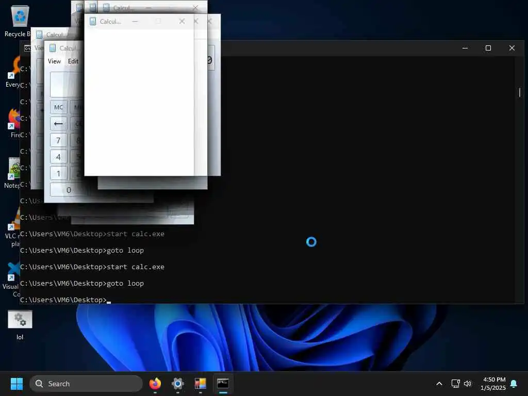The image size is (528, 396).
Task: Open the network status tray icon
Action: tap(455, 384)
